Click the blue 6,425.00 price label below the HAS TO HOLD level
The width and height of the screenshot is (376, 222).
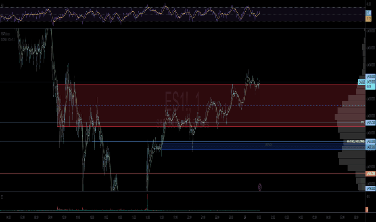pyautogui.click(x=370, y=147)
